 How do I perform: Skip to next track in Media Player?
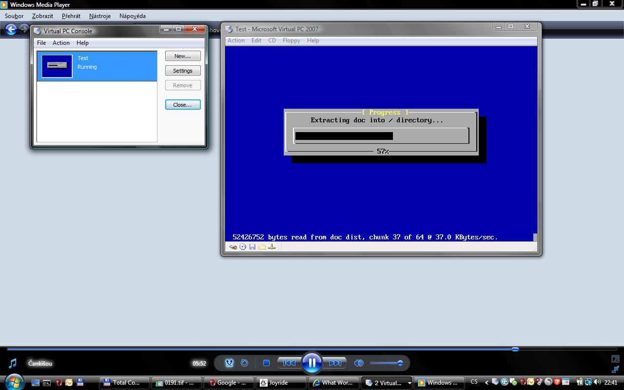point(335,363)
